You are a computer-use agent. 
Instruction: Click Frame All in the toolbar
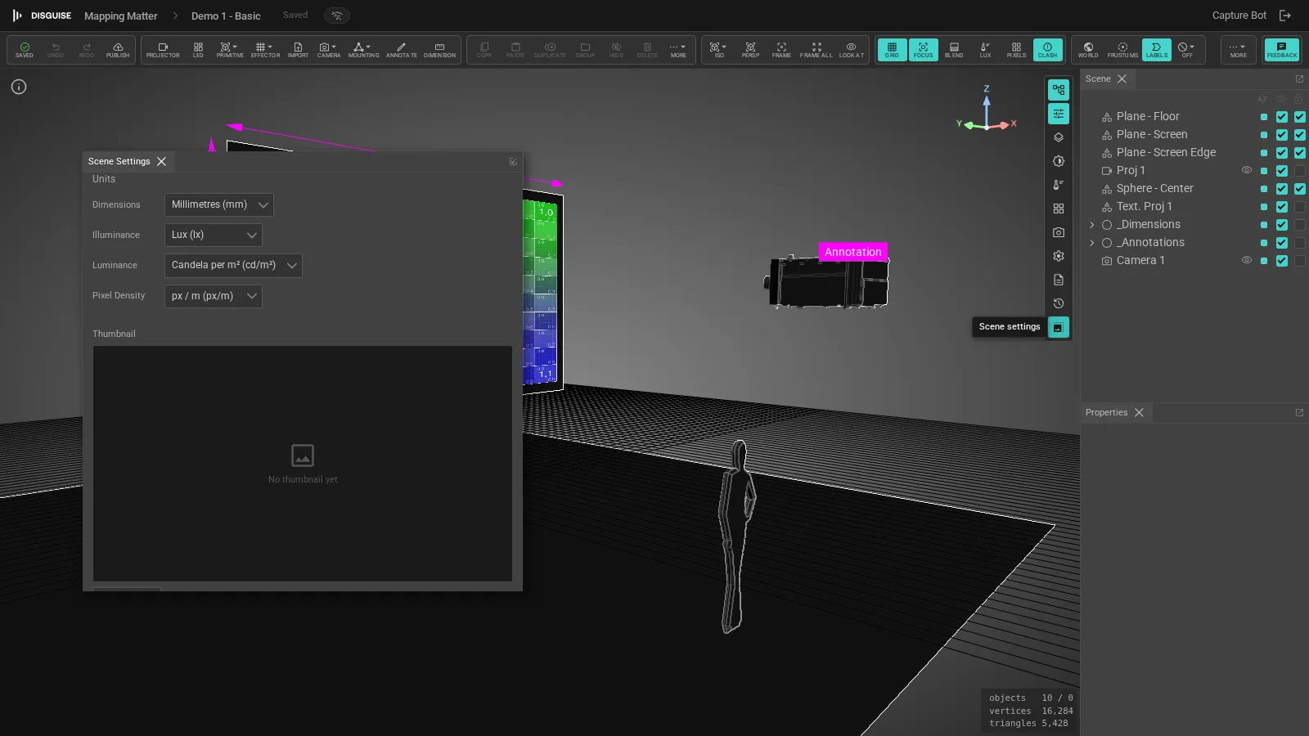[x=816, y=50]
